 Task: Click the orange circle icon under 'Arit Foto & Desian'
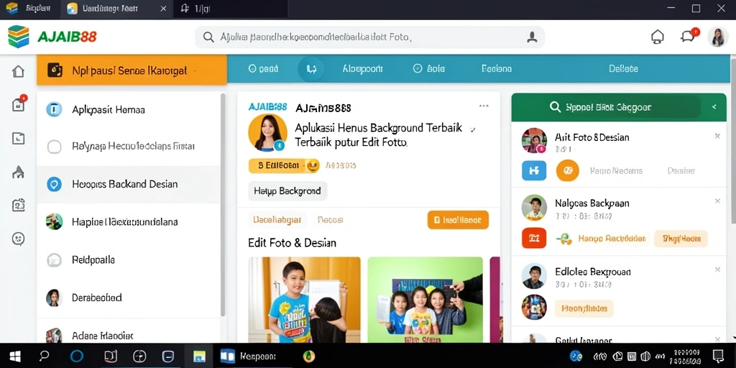coord(568,171)
